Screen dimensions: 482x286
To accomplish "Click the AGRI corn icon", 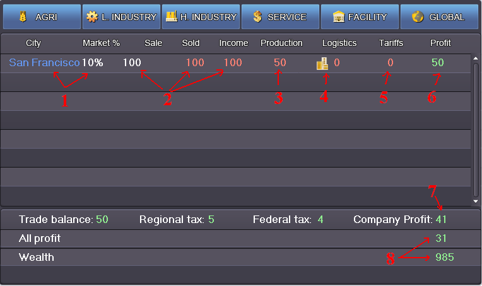I will (x=23, y=17).
